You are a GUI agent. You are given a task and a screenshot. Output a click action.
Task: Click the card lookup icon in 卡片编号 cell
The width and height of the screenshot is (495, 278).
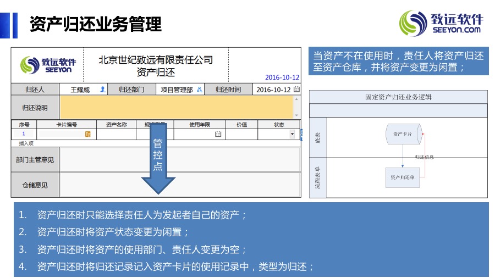coord(88,134)
